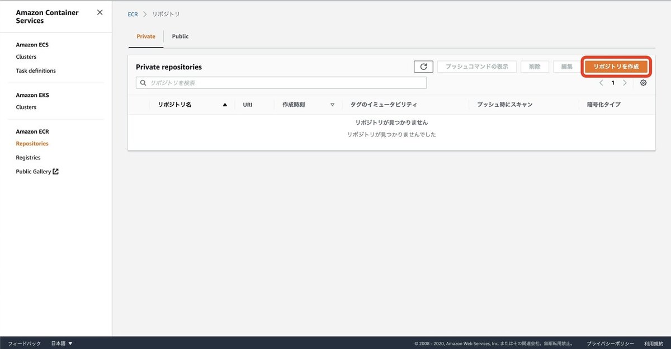Image resolution: width=671 pixels, height=349 pixels.
Task: Open Public Gallery via external link icon
Action: click(54, 171)
